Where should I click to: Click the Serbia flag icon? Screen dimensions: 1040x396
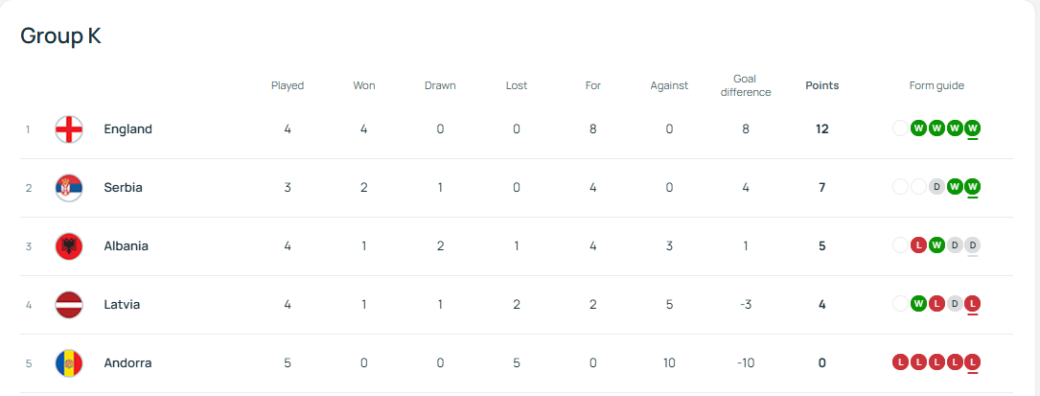click(69, 188)
